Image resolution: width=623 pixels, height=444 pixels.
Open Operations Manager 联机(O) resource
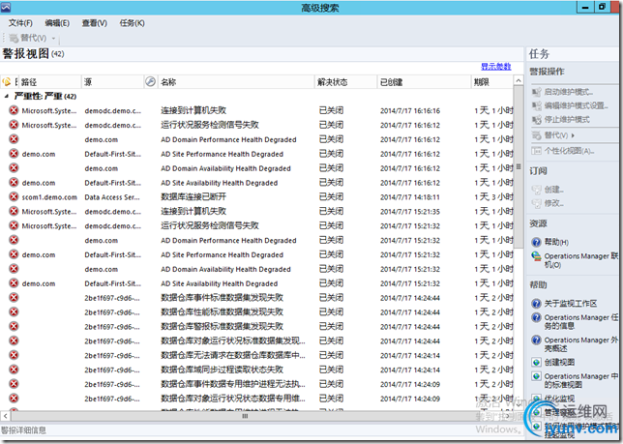pos(580,260)
